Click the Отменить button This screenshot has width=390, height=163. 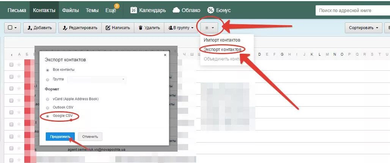click(x=90, y=137)
